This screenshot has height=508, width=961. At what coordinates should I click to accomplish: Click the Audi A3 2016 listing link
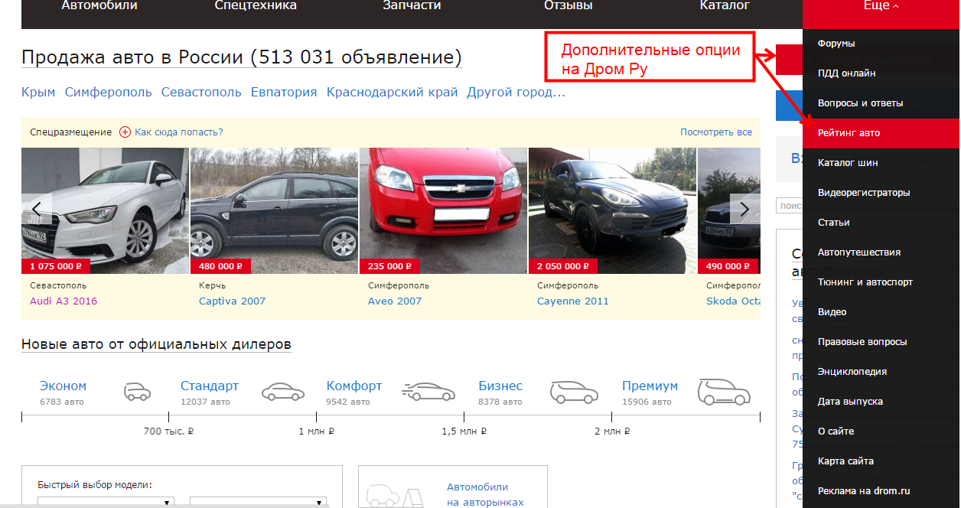pos(64,301)
